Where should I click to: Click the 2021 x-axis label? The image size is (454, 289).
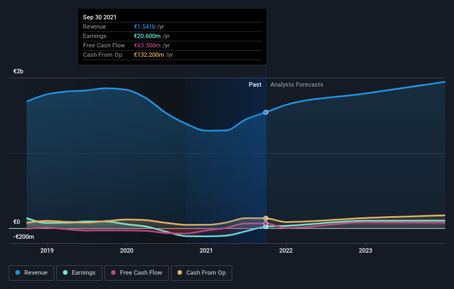coord(206,250)
